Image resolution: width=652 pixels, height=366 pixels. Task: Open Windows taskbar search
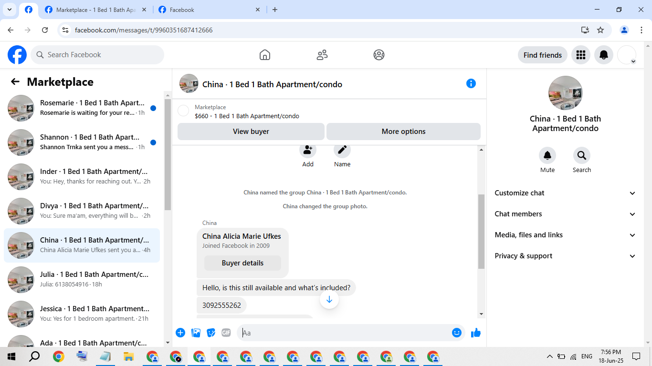click(35, 356)
